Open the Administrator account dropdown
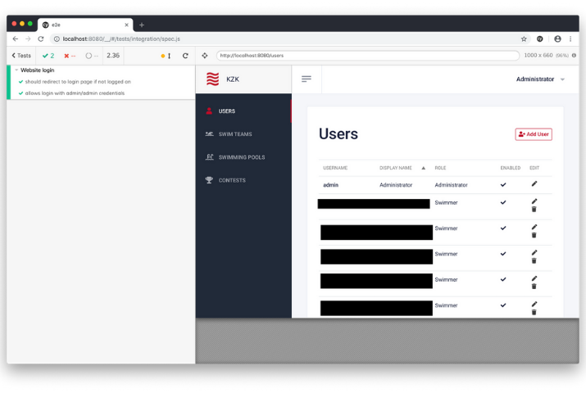The width and height of the screenshot is (586, 393). tap(540, 79)
